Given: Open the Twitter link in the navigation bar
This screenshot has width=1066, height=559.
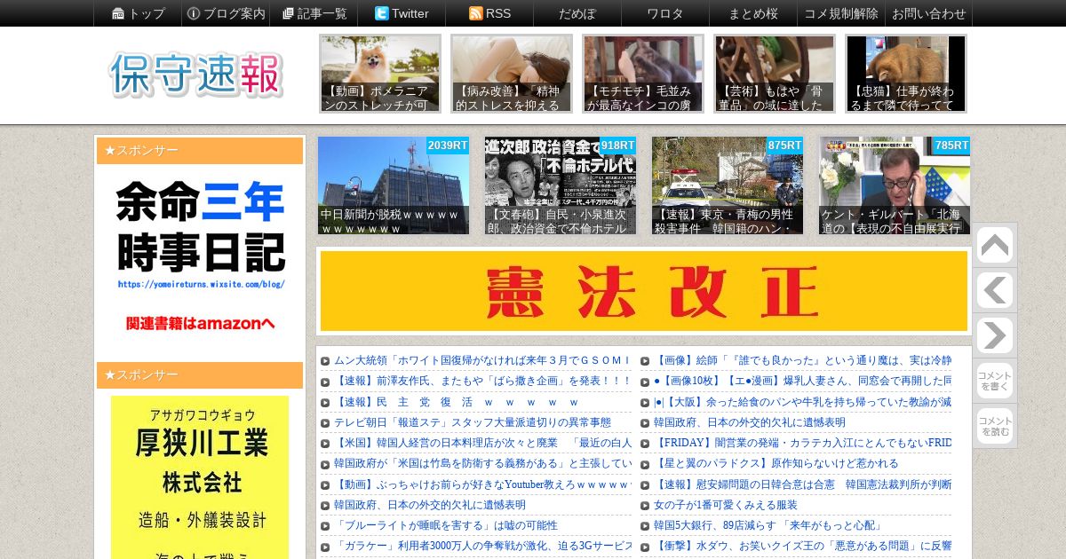Looking at the screenshot, I should click(x=402, y=13).
